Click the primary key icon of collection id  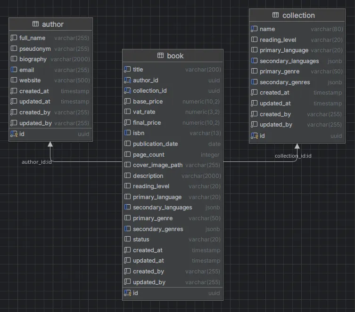coord(255,136)
